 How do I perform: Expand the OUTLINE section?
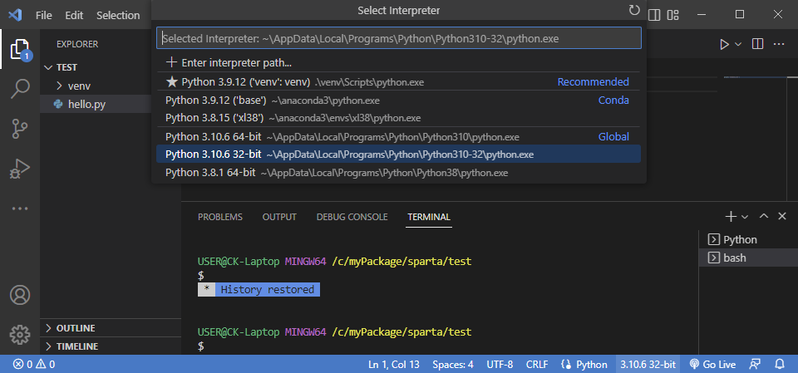point(111,328)
